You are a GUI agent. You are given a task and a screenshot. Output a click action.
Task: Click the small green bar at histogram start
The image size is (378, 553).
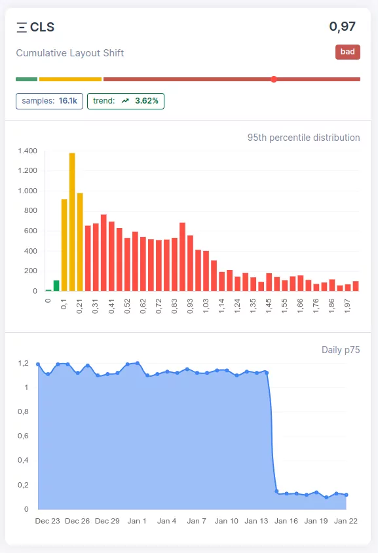coord(56,286)
